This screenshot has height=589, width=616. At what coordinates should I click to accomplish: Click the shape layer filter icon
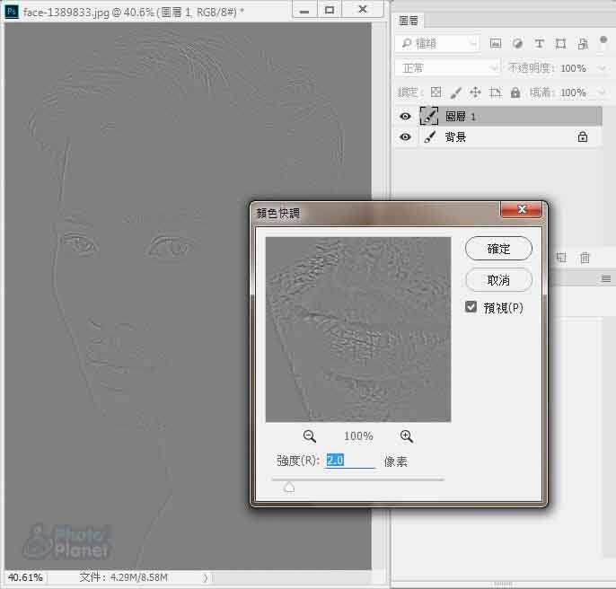(560, 44)
